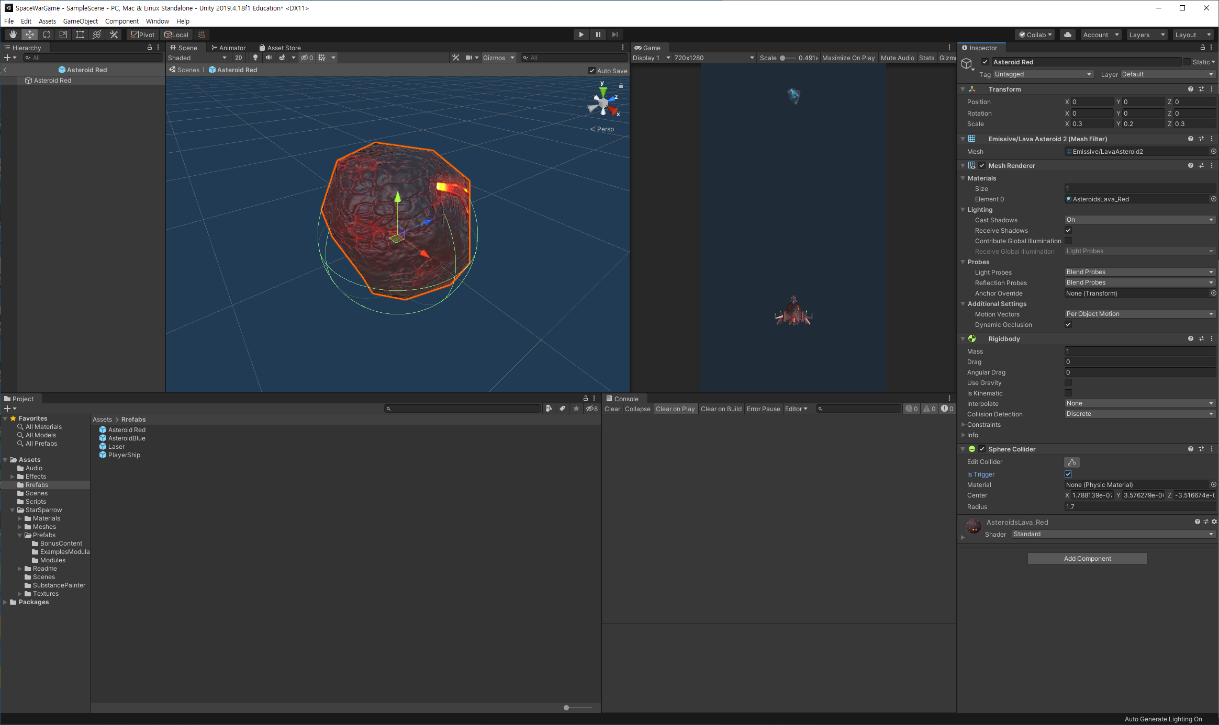Select the Rotate tool
Viewport: 1219px width, 725px height.
[47, 35]
